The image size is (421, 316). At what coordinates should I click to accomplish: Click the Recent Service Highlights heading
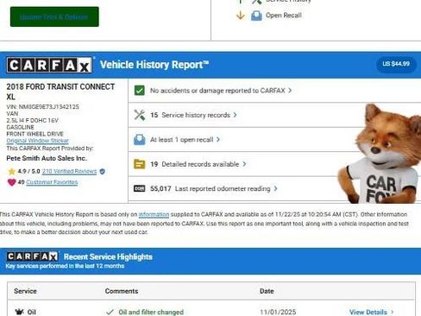click(x=108, y=256)
